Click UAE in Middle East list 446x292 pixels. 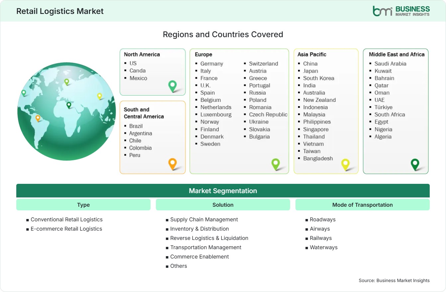coord(380,100)
